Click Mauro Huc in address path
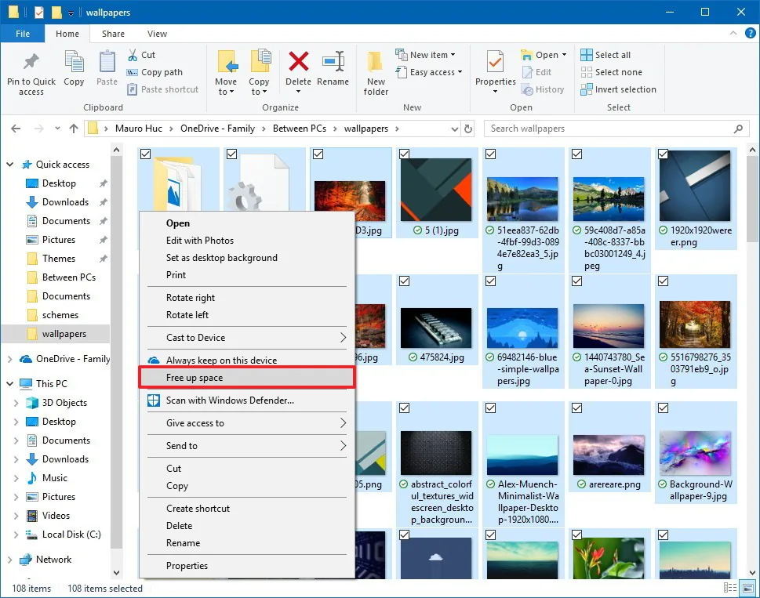Image resolution: width=760 pixels, height=598 pixels. pos(139,129)
